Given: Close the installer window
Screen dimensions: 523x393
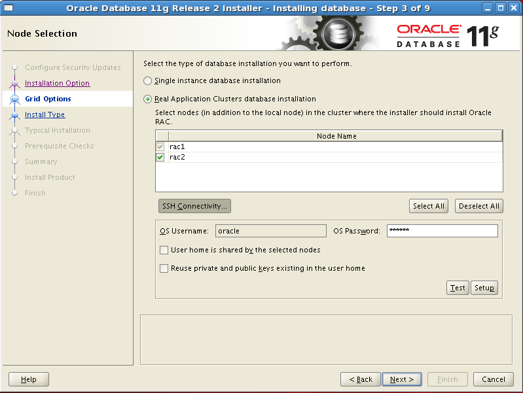Looking at the screenshot, I should point(514,8).
